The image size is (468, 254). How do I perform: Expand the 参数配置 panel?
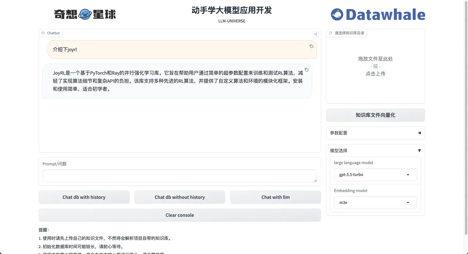375,133
